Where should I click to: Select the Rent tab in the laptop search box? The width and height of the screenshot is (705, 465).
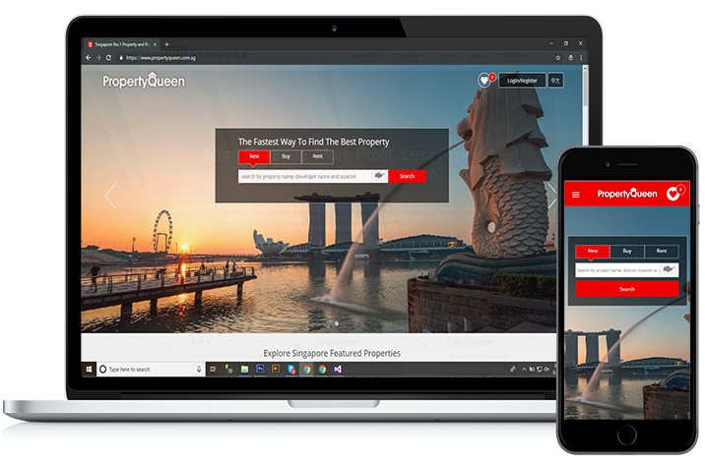tap(317, 156)
